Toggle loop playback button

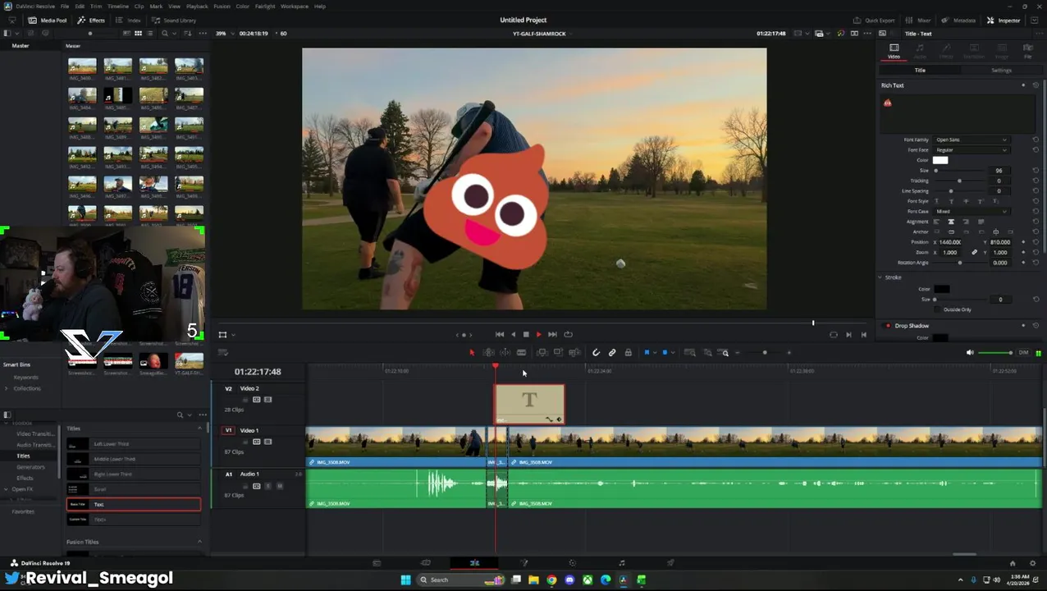568,334
